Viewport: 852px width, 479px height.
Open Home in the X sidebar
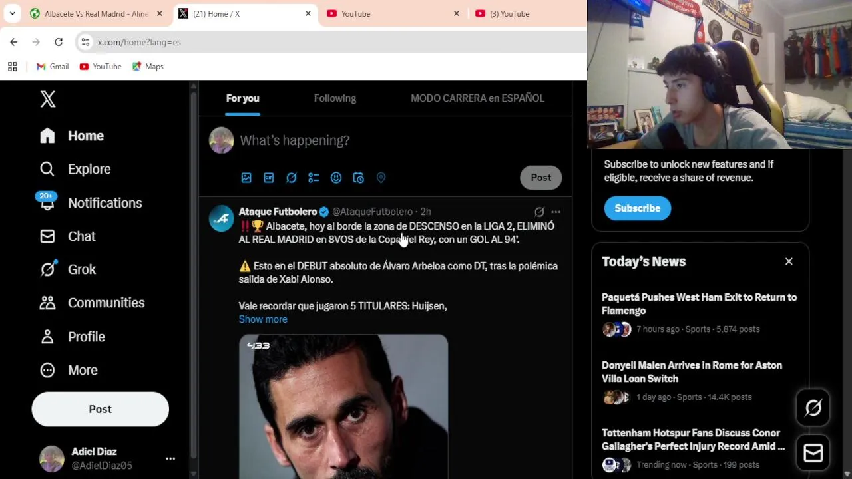pos(72,136)
